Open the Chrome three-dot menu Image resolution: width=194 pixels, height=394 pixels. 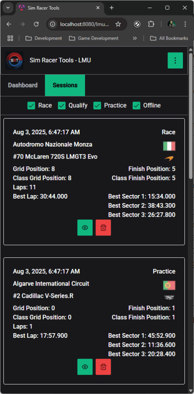click(185, 24)
